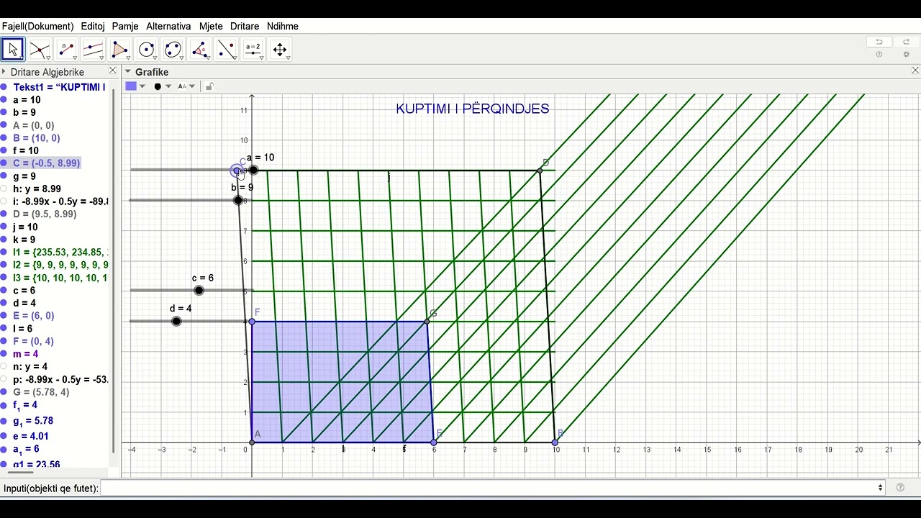Toggle visibility of slider a = 10
Viewport: 921px width, 518px height.
click(x=4, y=100)
